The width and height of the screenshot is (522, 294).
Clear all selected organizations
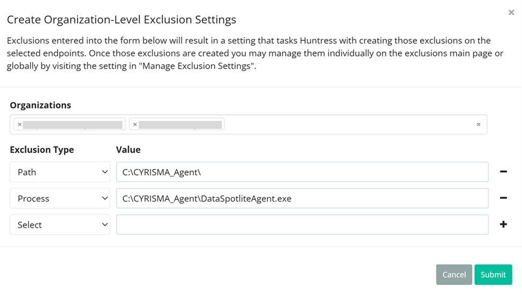click(x=478, y=125)
